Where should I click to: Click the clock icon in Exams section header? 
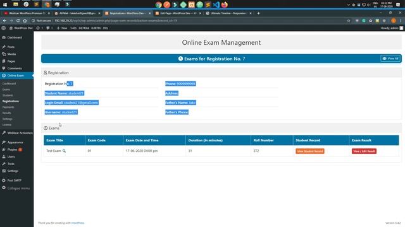pos(46,128)
